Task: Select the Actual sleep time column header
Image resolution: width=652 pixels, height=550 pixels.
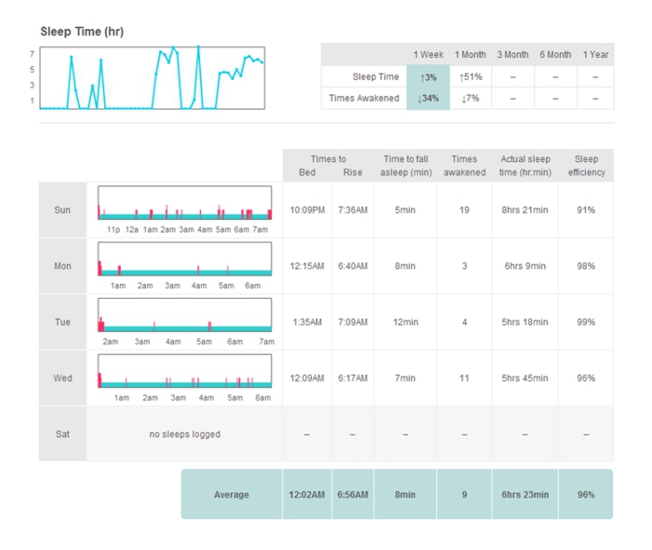Action: coord(525,166)
